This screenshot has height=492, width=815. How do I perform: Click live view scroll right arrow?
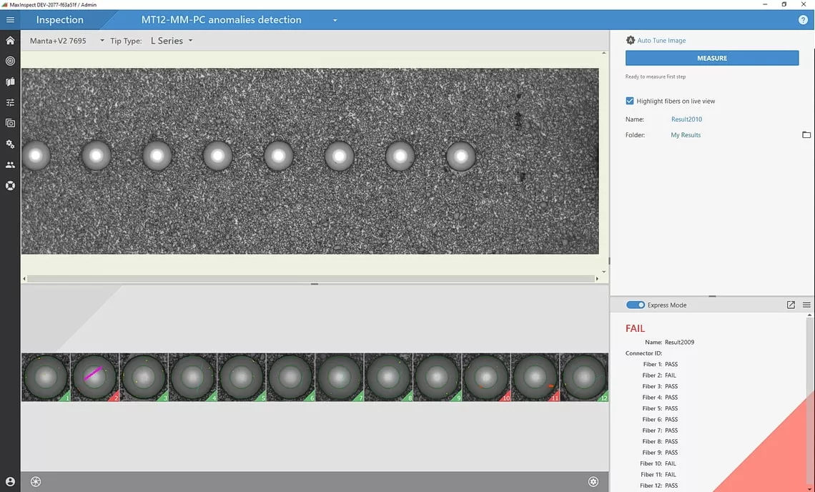(x=597, y=279)
